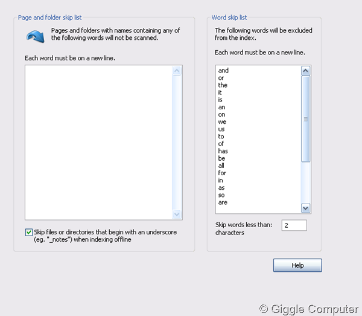This screenshot has width=362, height=316.
Task: Select the word "and" in skip list
Action: pos(223,70)
